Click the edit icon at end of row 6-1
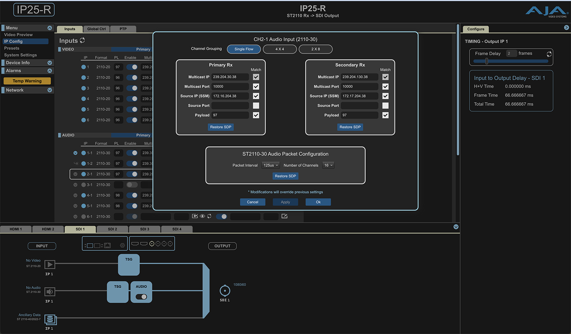This screenshot has width=571, height=334. [x=284, y=216]
